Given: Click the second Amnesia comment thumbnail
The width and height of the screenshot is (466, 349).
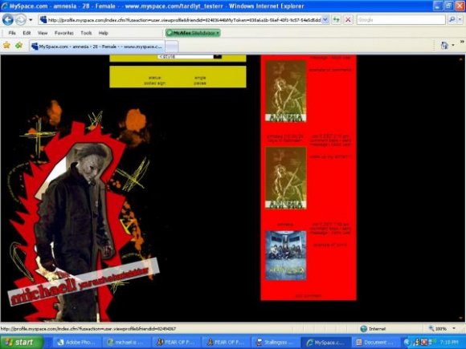Looking at the screenshot, I should 285,178.
